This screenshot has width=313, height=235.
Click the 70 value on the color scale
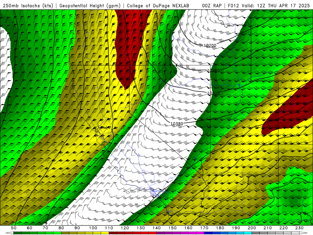[45, 228]
